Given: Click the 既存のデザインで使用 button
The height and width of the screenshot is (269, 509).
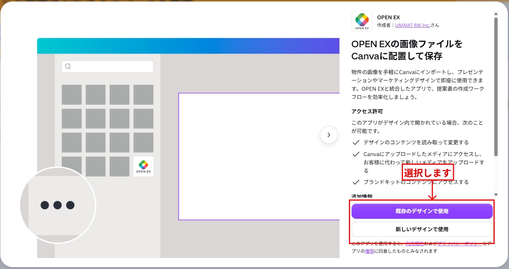Looking at the screenshot, I should [x=422, y=211].
